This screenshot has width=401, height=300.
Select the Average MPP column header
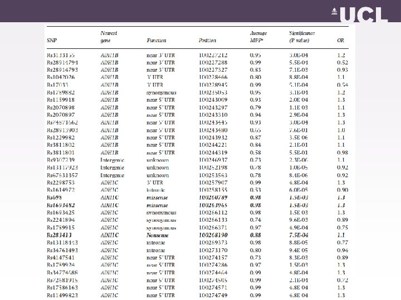pos(258,37)
